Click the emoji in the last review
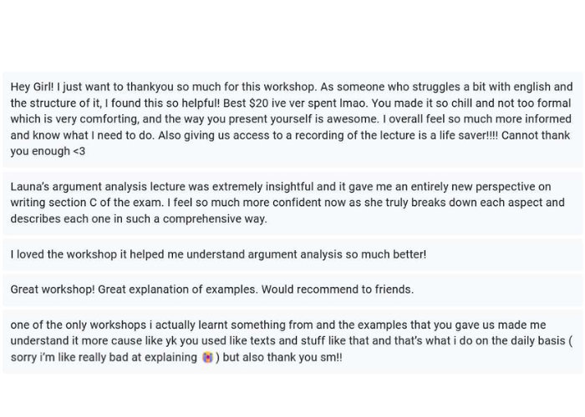This screenshot has height=417, width=585. 207,358
